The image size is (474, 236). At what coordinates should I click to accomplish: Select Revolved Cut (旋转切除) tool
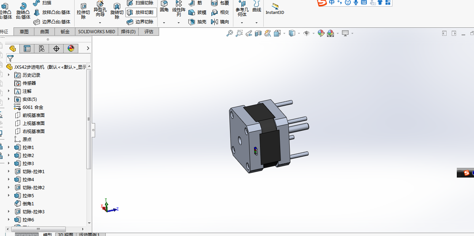[117, 11]
